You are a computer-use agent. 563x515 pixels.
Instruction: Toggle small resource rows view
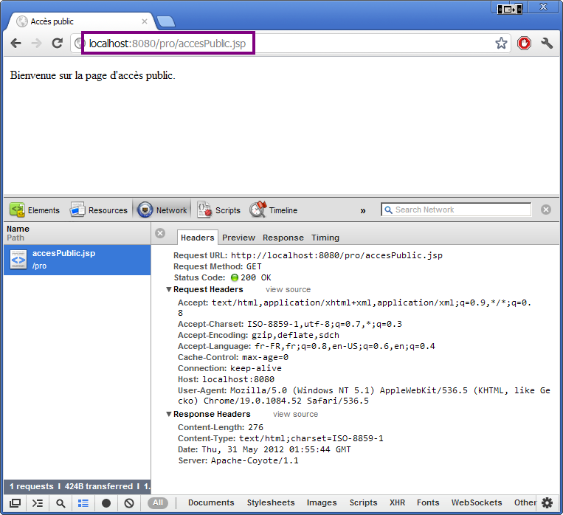click(x=83, y=503)
